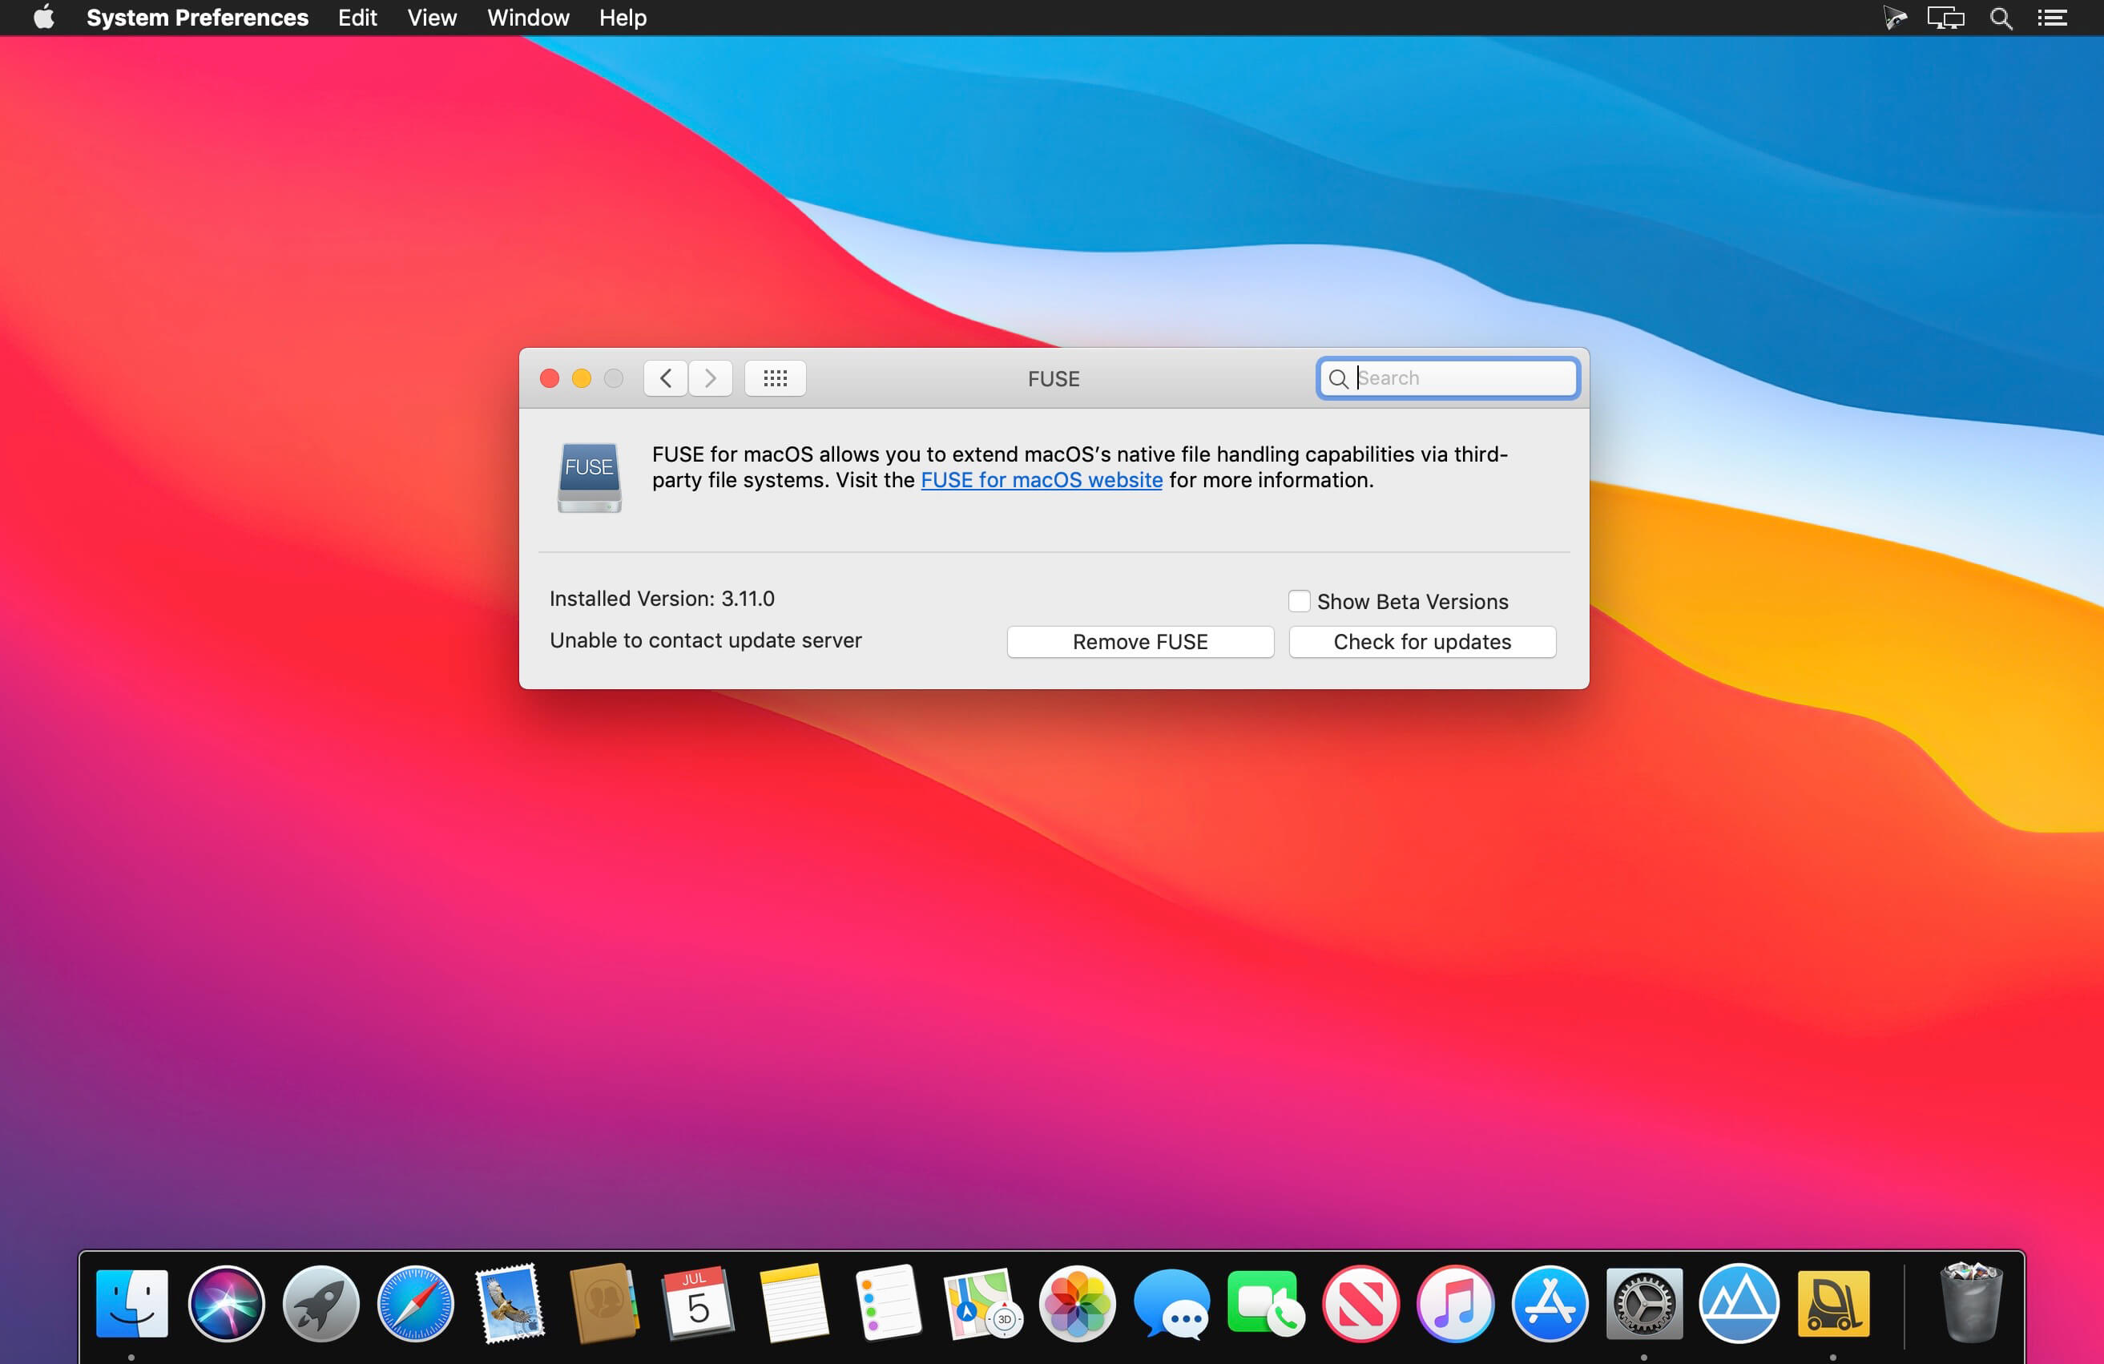The height and width of the screenshot is (1364, 2104).
Task: Open the Photos app in dock
Action: tap(1076, 1304)
